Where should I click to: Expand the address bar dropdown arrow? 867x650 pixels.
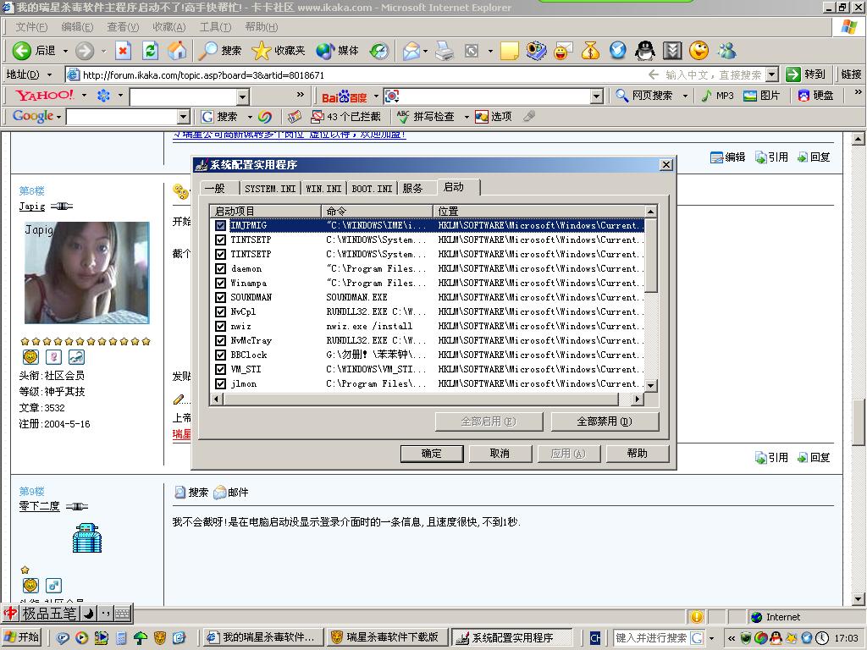(x=771, y=74)
